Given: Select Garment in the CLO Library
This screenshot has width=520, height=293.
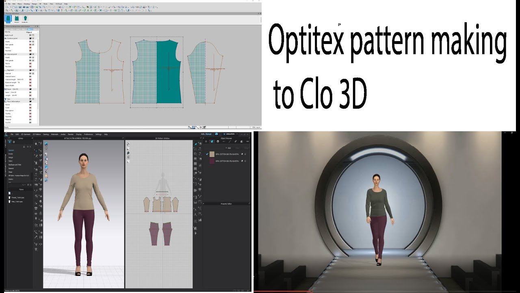Looking at the screenshot, I should tap(11, 150).
